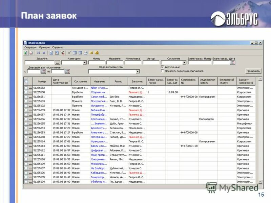Click ellipsis button of row 51255114
The width and height of the screenshot is (271, 203).
tap(30, 141)
